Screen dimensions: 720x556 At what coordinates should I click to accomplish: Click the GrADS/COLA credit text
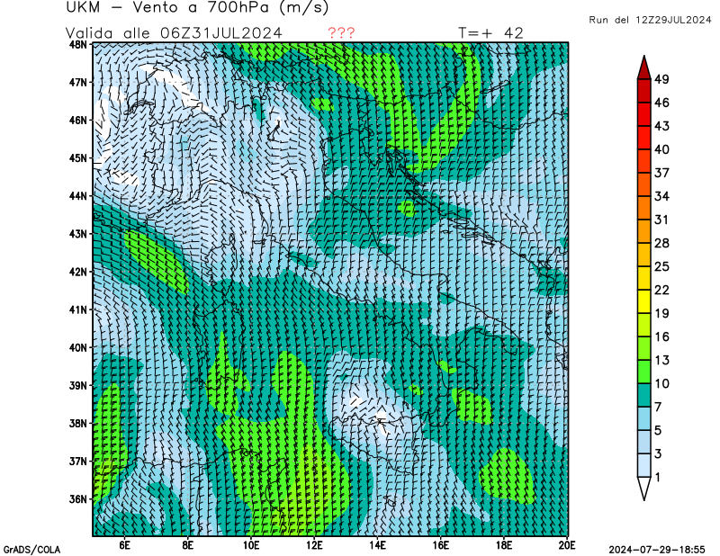(31, 549)
